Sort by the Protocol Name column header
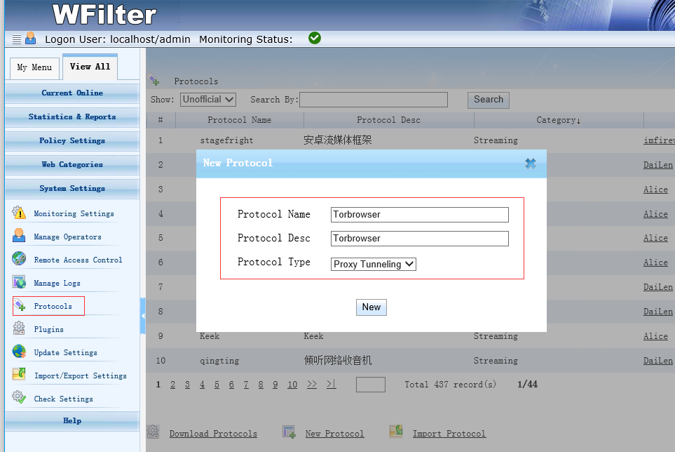 [239, 120]
